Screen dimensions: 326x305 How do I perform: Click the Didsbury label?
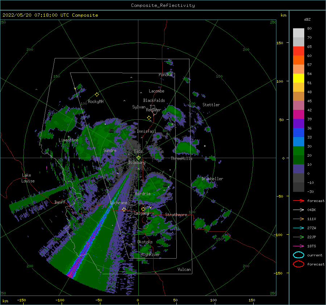(137, 162)
